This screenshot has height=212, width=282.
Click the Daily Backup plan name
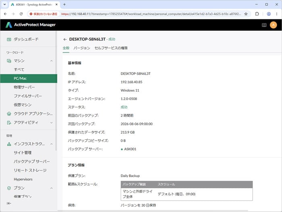(x=130, y=176)
